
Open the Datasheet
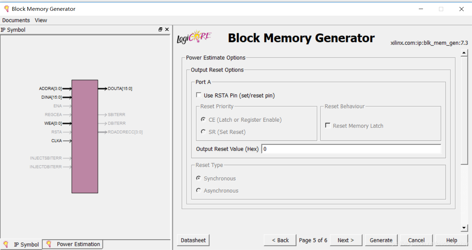pos(193,240)
